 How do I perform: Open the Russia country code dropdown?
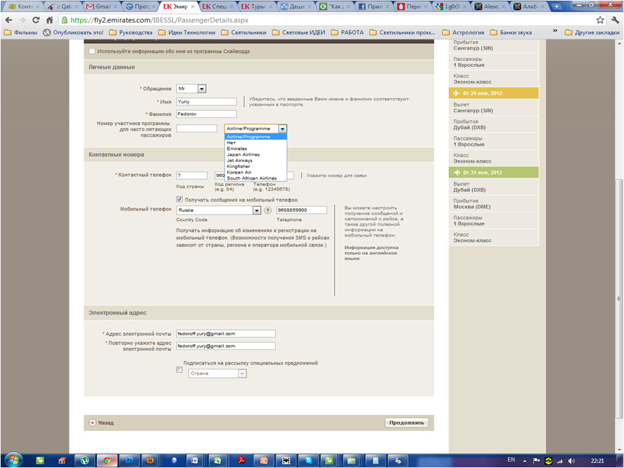click(219, 211)
